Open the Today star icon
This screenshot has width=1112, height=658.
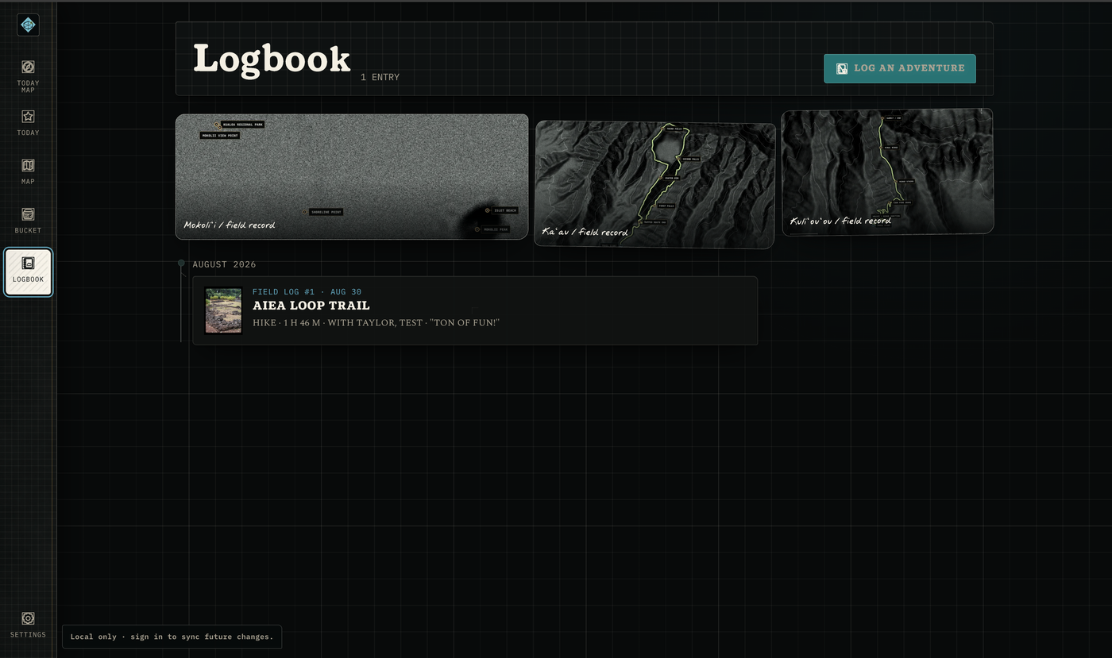(x=28, y=117)
